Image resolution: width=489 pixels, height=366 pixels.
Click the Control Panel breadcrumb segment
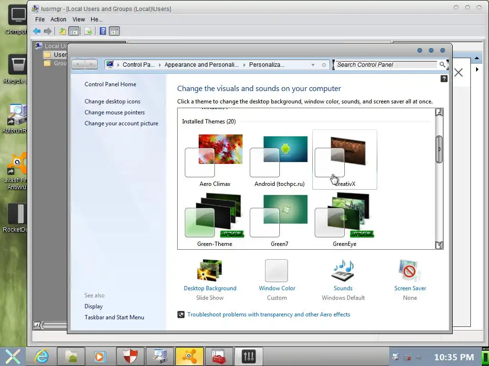[x=138, y=65]
